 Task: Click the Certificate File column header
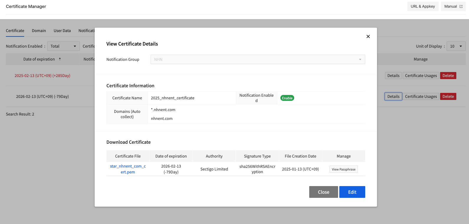[x=128, y=156]
